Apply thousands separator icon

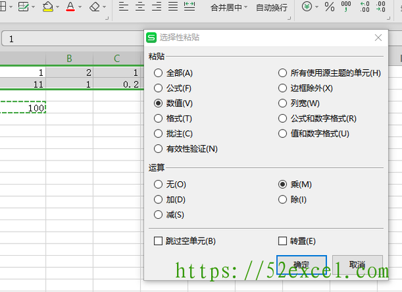tap(346, 7)
